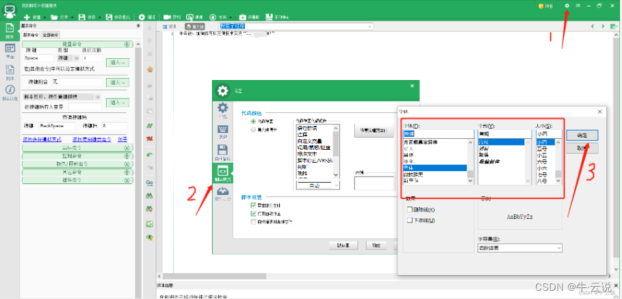The image size is (622, 299).
Task: Toggle first checkbox under 脚本设置
Action: click(x=253, y=205)
